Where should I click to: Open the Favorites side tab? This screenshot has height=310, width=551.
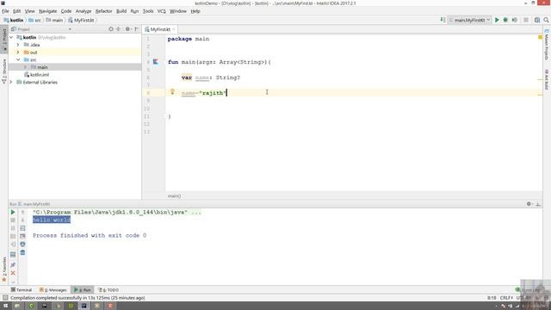4,270
